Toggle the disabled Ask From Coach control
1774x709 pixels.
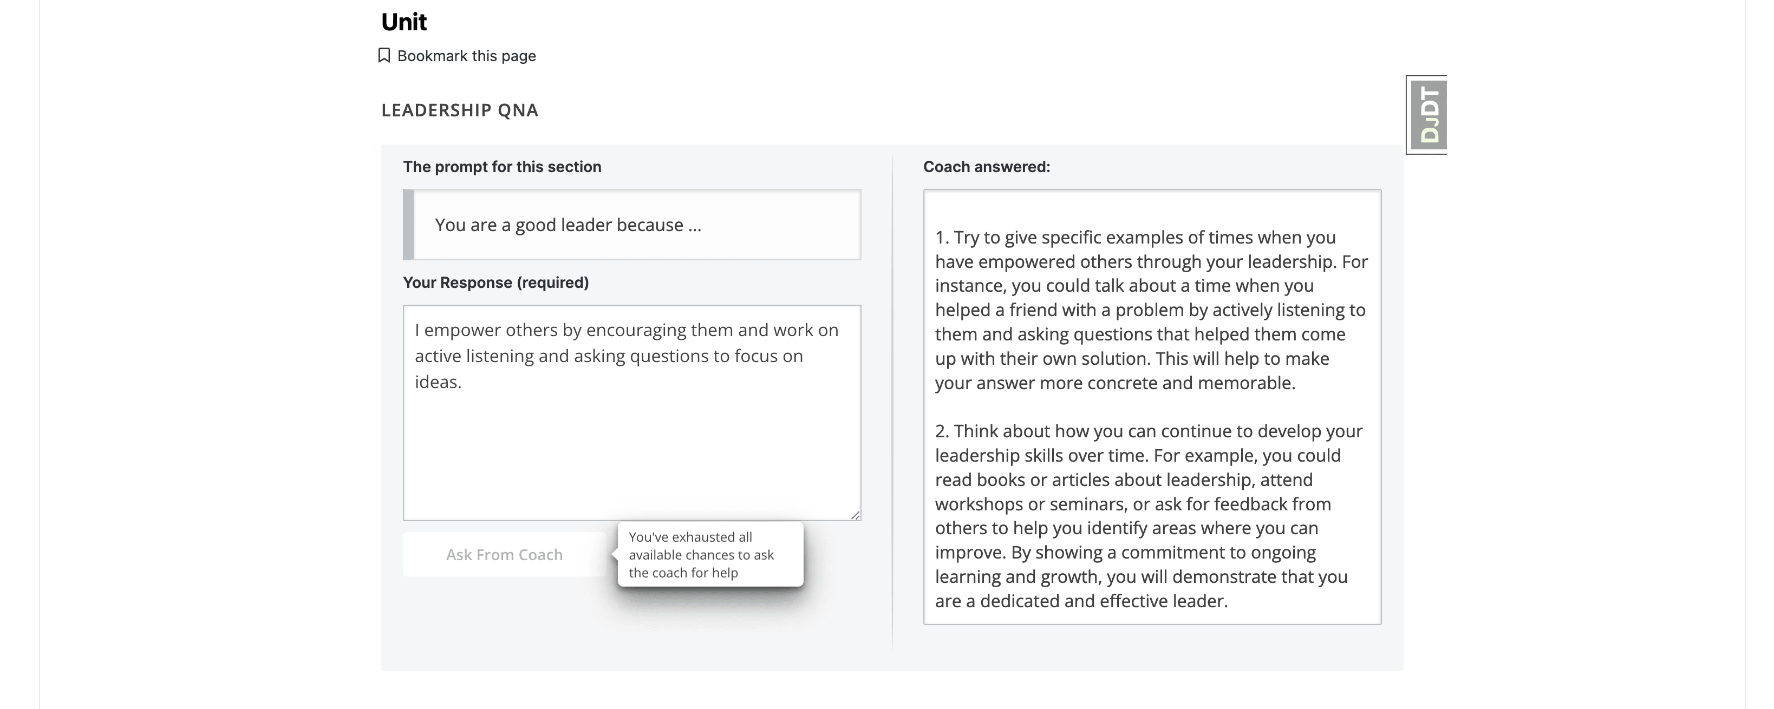pos(504,554)
